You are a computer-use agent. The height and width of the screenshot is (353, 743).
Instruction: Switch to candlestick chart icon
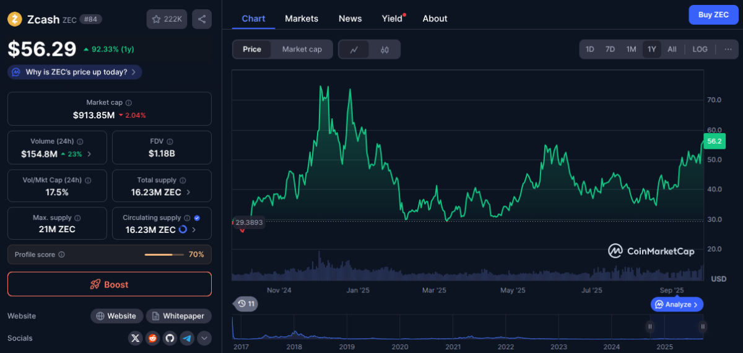(x=385, y=50)
